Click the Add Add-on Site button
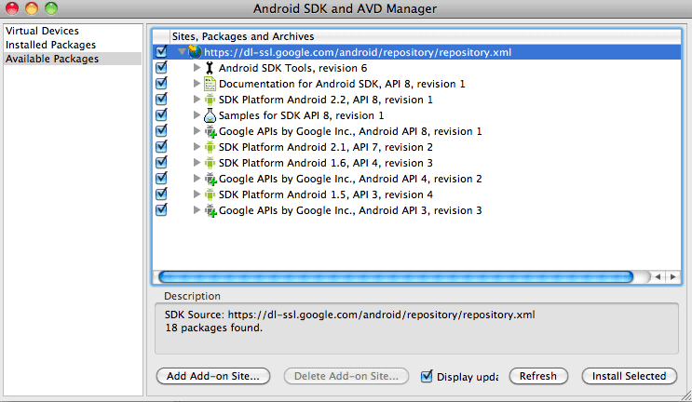Image resolution: width=692 pixels, height=402 pixels. click(x=213, y=376)
